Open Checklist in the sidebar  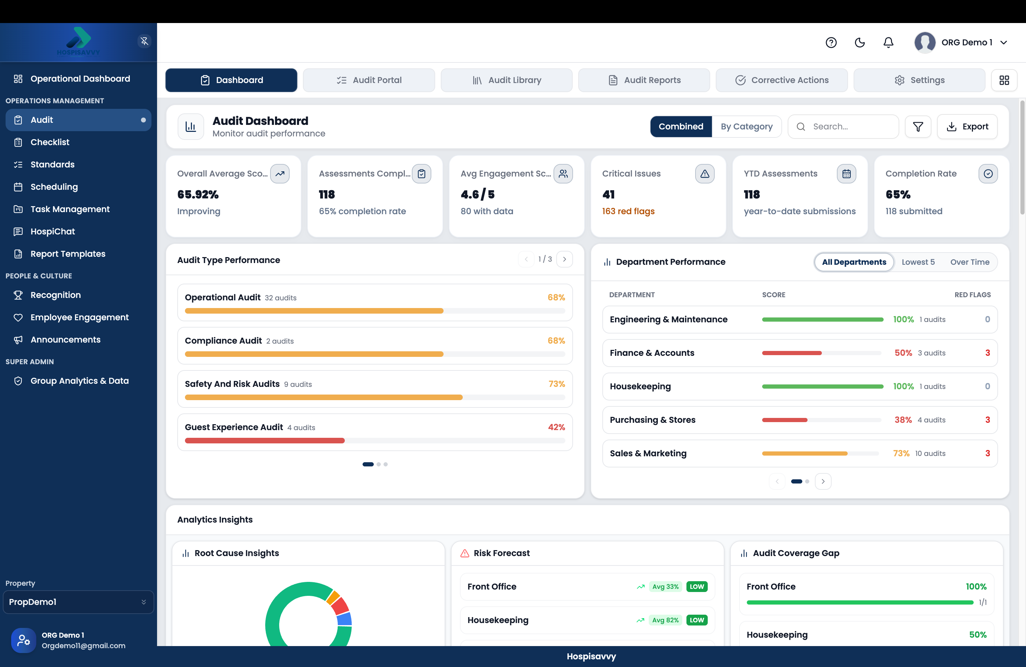click(79, 142)
